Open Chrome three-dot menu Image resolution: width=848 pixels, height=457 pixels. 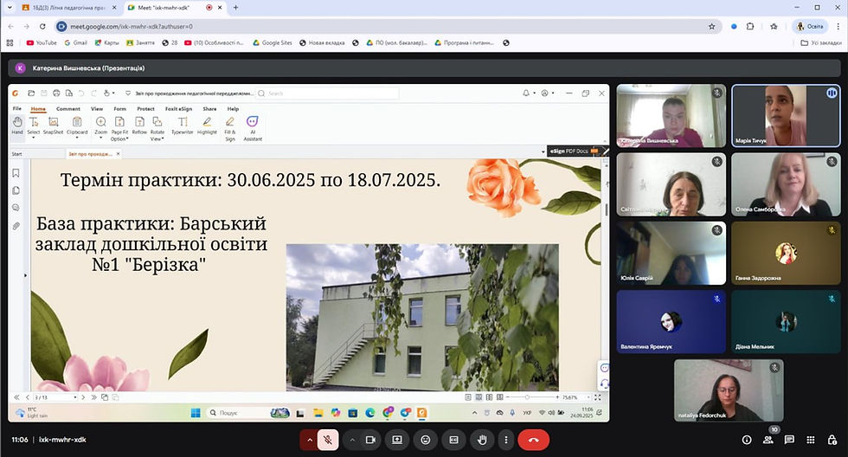[839, 27]
